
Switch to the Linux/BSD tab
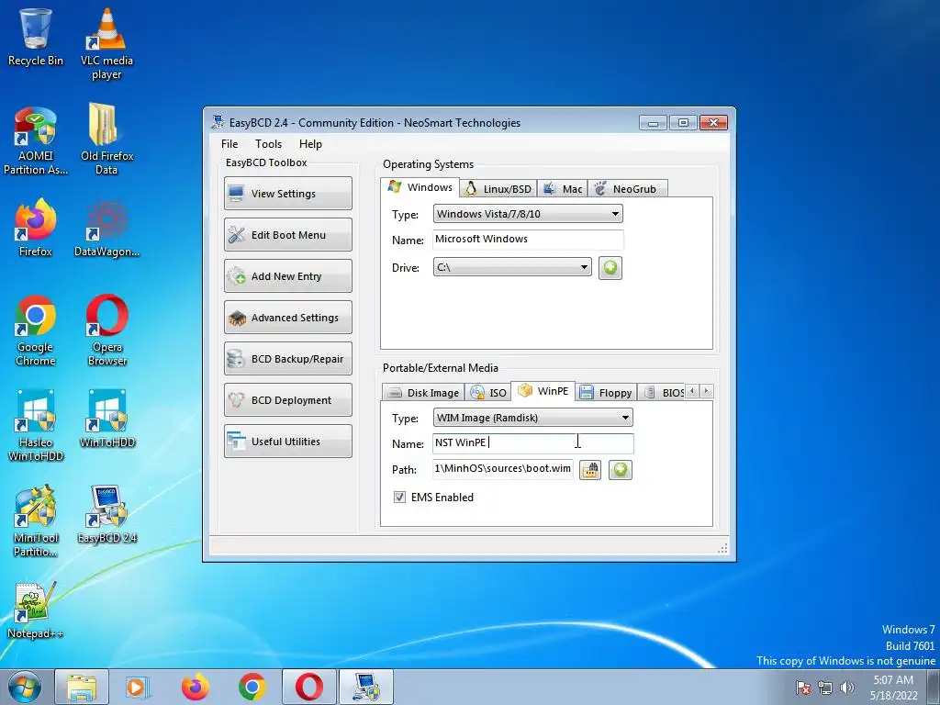[x=498, y=189]
